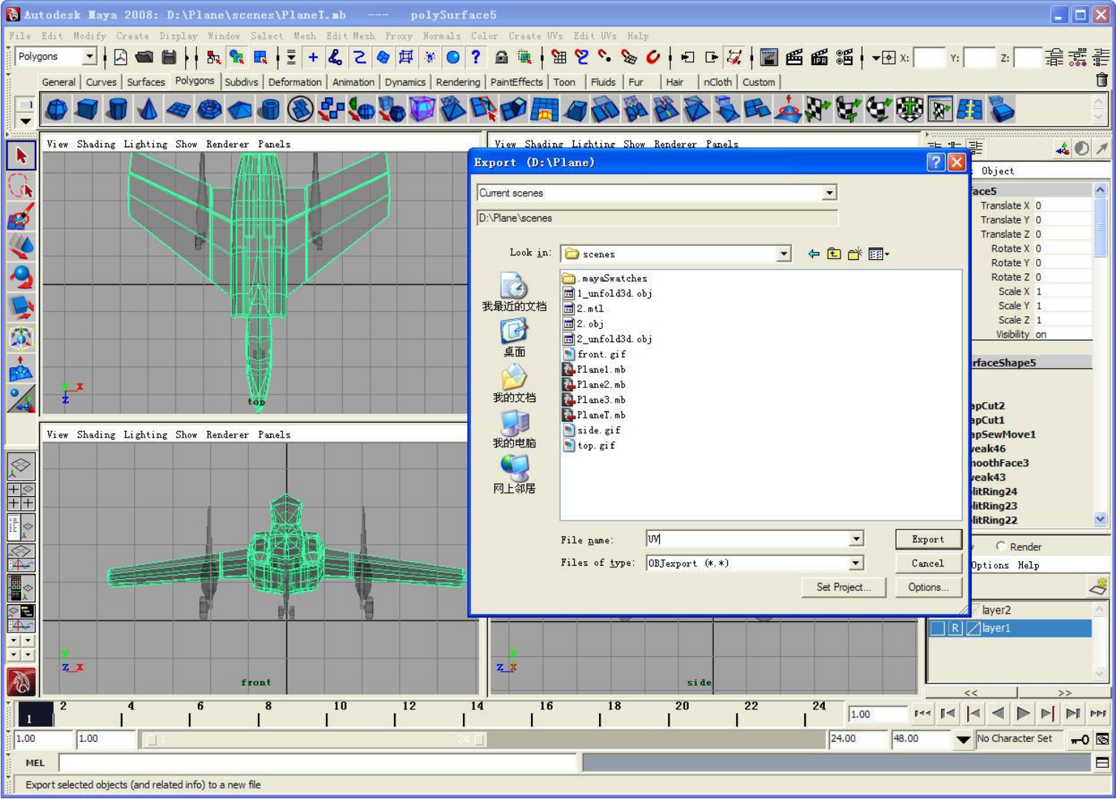Click the four-view layout icon
The width and height of the screenshot is (1116, 799).
pyautogui.click(x=21, y=497)
